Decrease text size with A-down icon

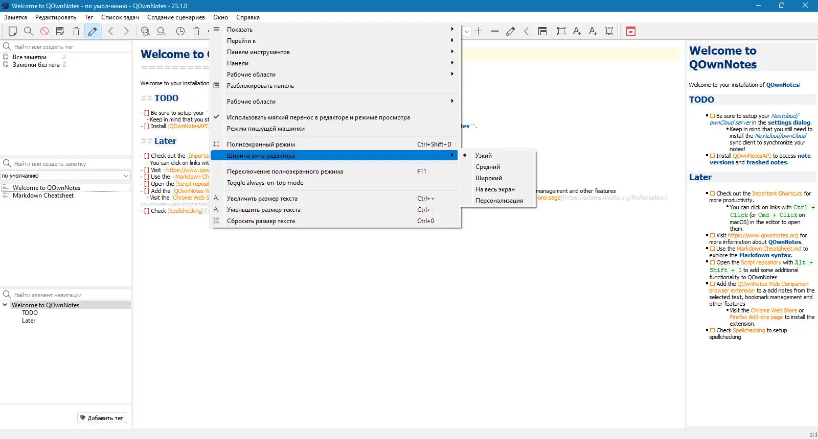593,31
